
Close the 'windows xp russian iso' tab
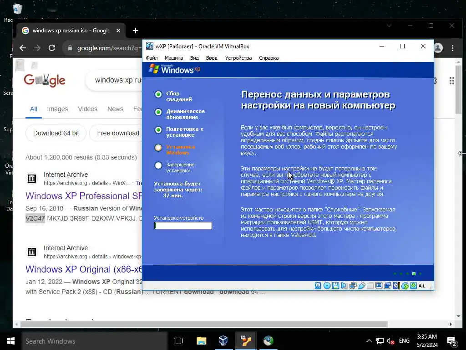point(118,31)
